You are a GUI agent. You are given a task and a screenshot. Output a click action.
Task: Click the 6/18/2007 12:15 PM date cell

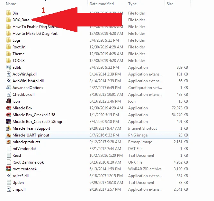click(106, 176)
